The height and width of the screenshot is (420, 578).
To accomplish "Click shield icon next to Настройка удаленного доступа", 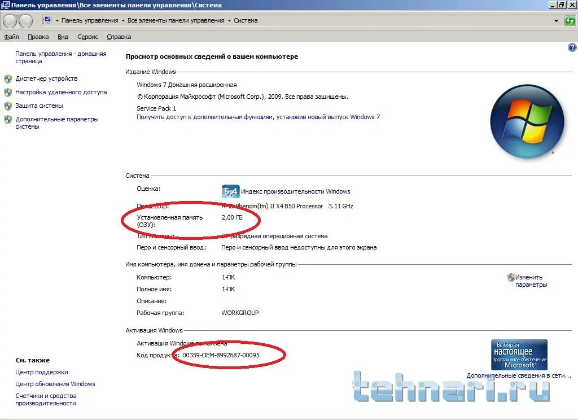I will [8, 92].
